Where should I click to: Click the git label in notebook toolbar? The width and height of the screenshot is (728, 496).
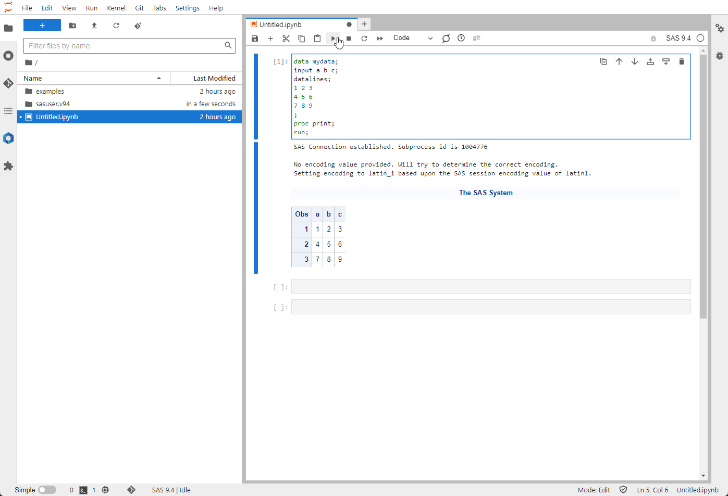[x=476, y=38]
